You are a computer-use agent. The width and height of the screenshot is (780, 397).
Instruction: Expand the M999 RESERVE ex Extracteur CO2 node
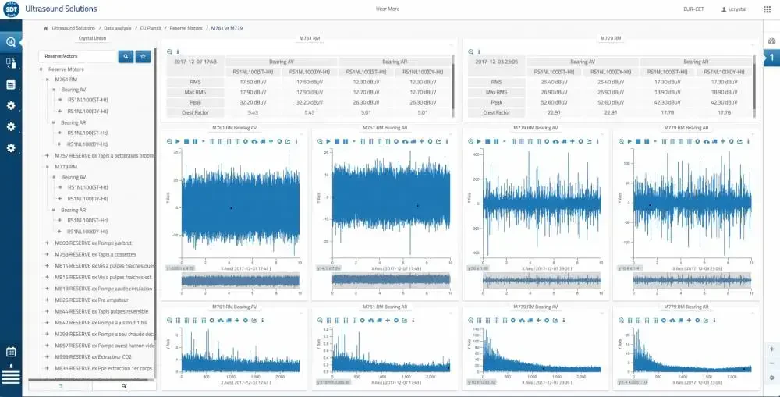(x=47, y=356)
